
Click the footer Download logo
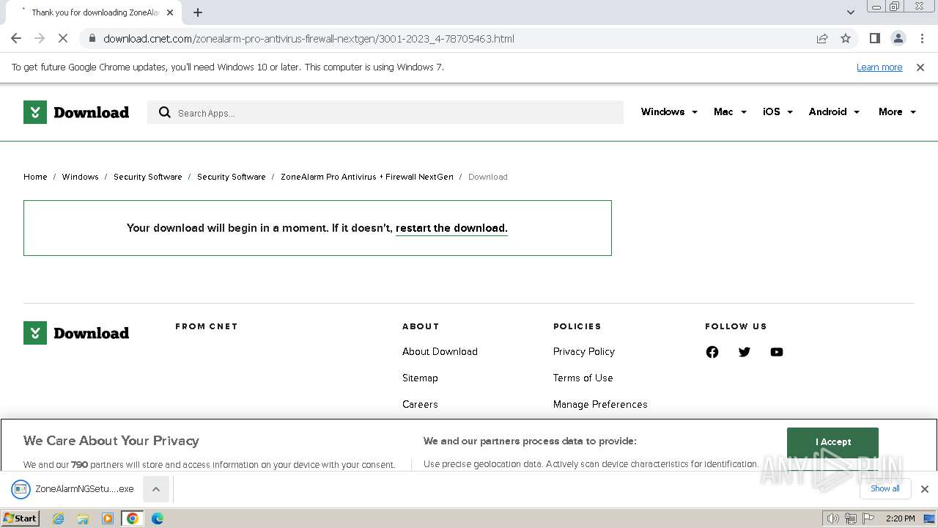pyautogui.click(x=76, y=333)
